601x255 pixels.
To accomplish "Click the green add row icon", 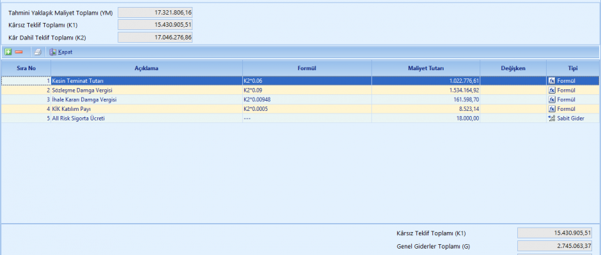I will [8, 52].
